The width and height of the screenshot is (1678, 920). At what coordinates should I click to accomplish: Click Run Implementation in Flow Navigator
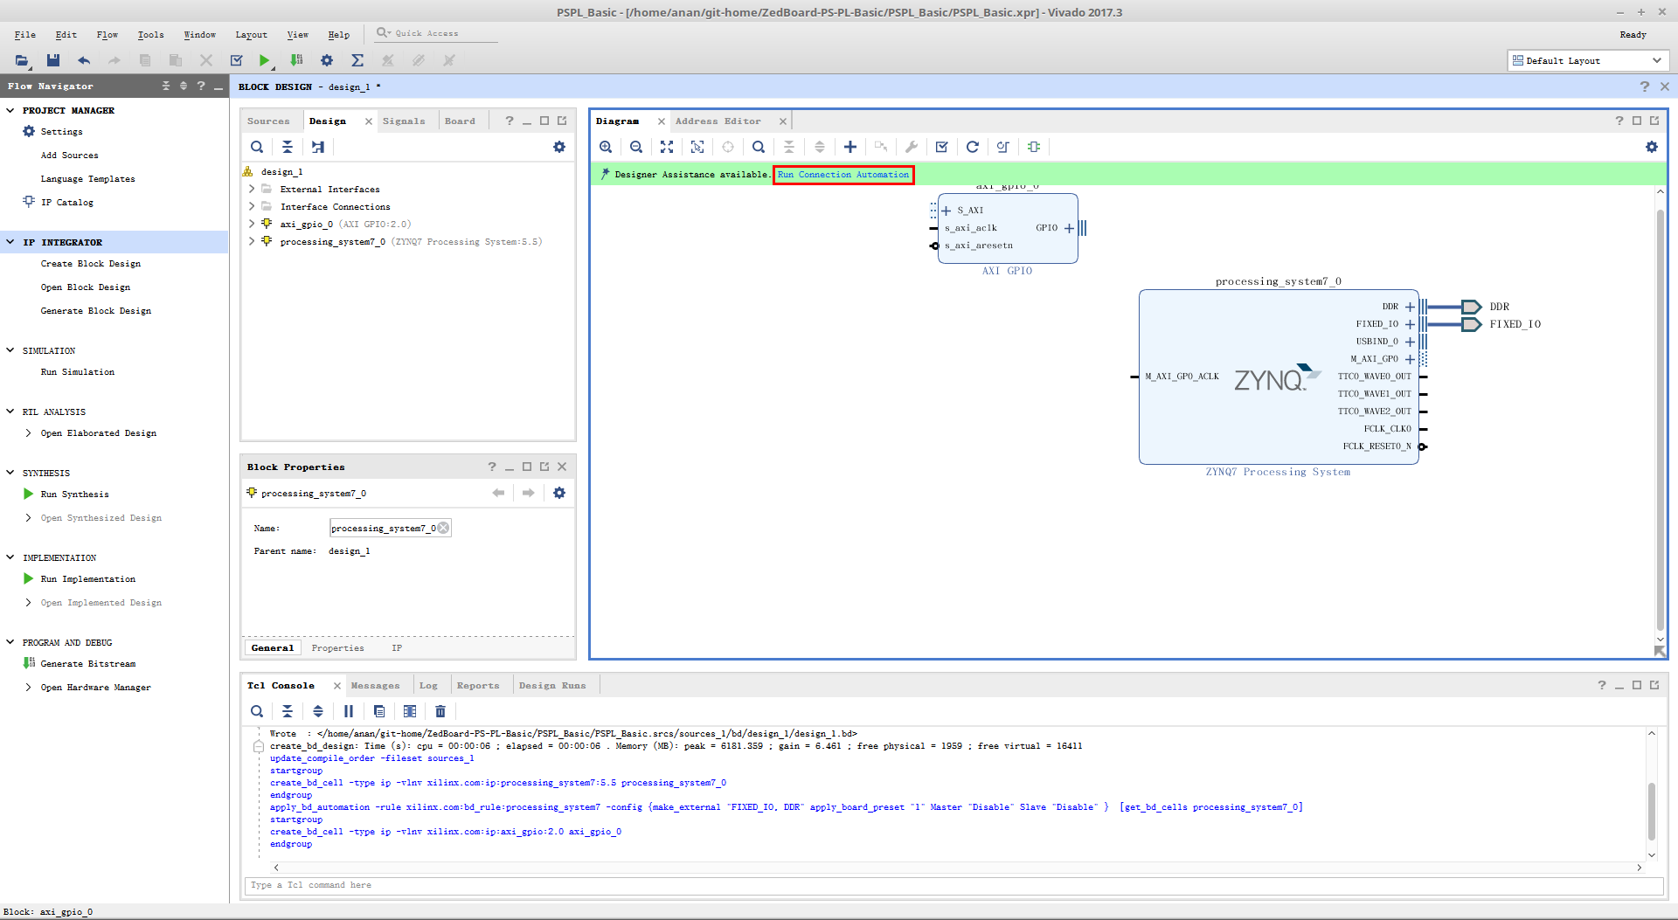[87, 579]
